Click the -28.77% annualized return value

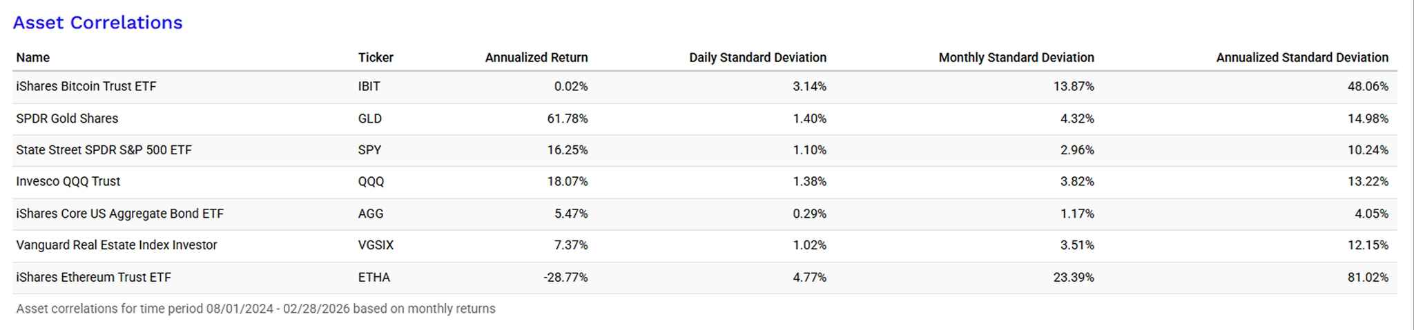point(565,278)
